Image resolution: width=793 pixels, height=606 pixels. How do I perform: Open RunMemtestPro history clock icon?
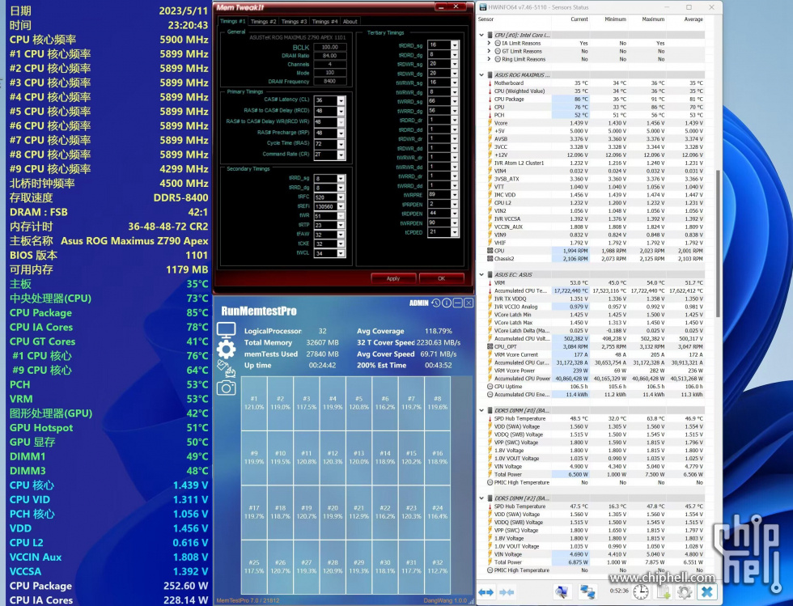[436, 303]
